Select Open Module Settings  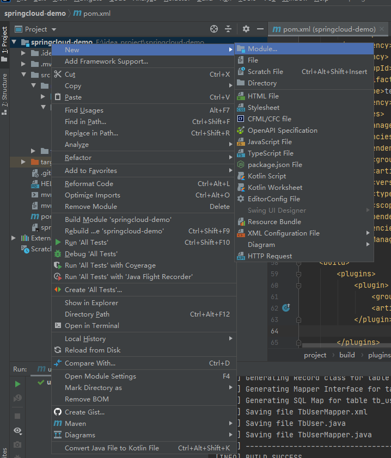pos(144,376)
